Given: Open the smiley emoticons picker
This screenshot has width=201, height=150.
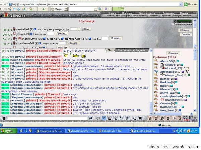Looking at the screenshot, I should point(135,118).
